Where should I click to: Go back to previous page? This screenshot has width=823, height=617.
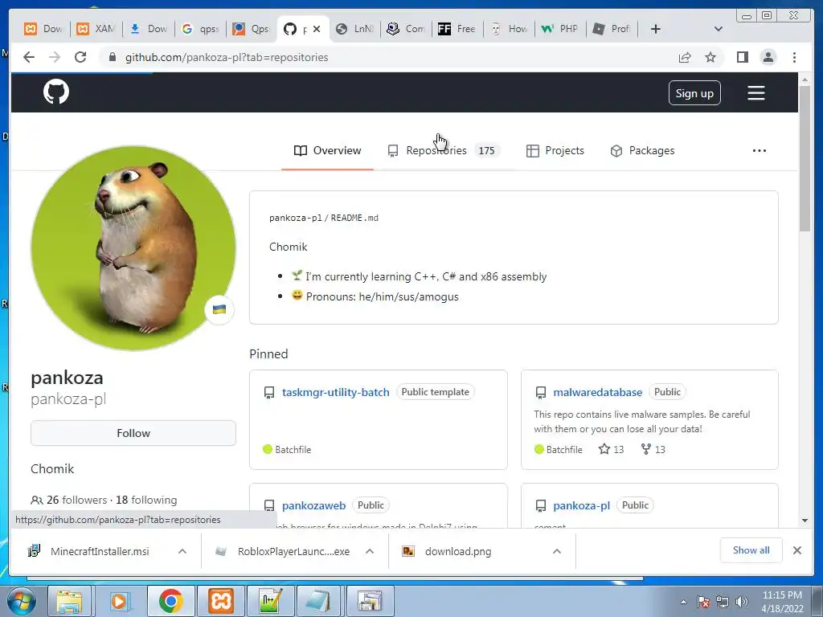tap(29, 57)
